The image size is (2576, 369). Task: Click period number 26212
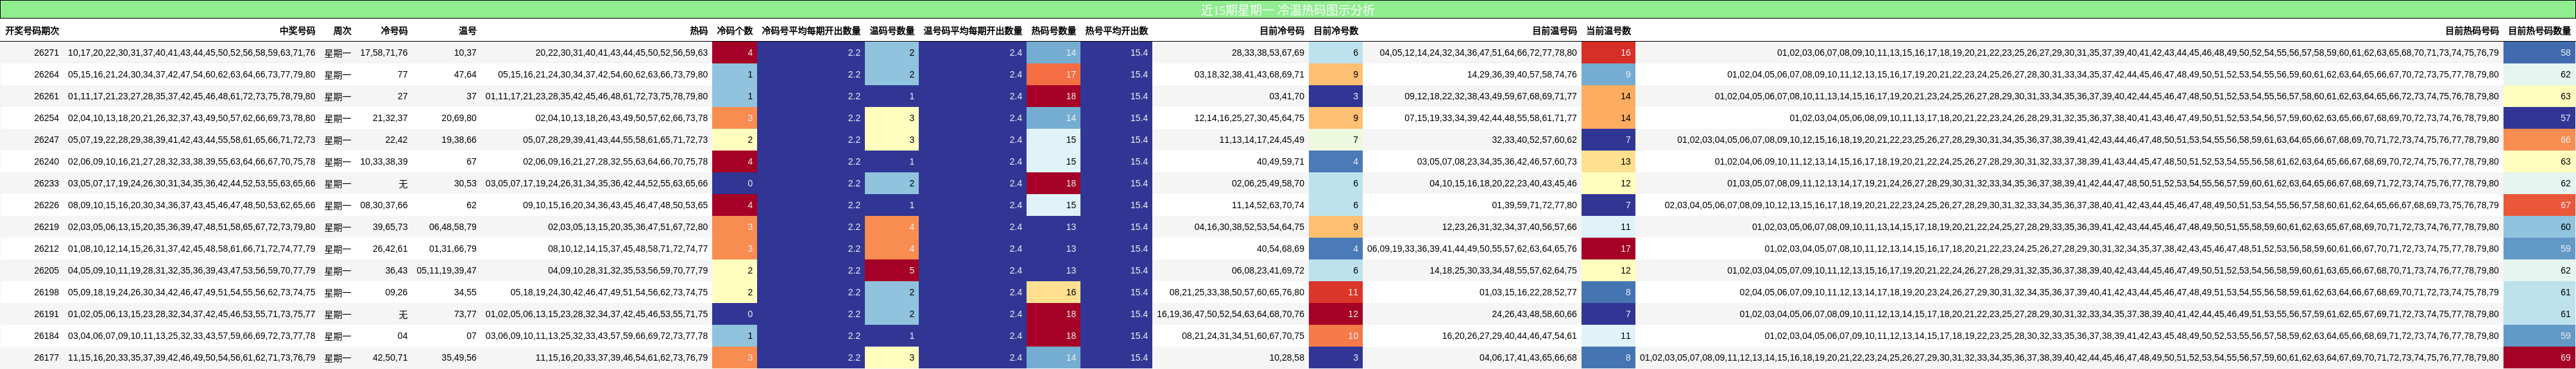46,249
